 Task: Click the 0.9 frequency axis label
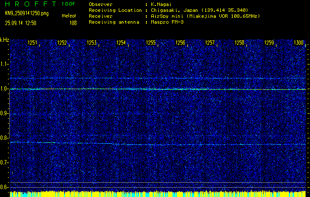[x=4, y=113]
